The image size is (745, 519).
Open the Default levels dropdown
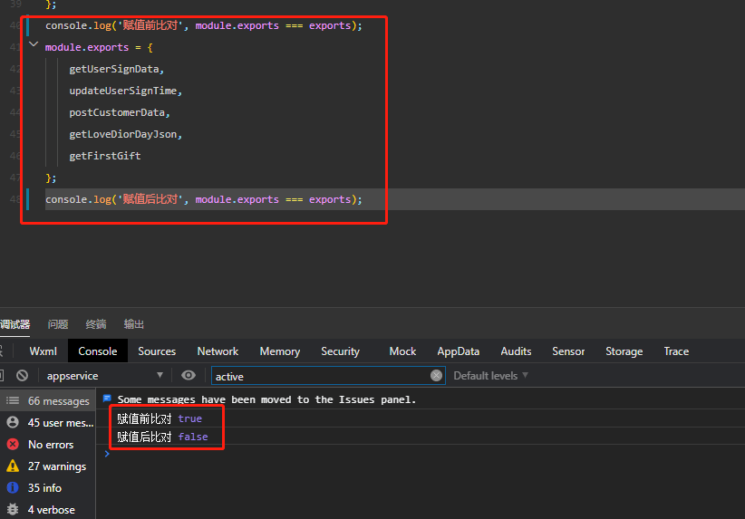(491, 376)
